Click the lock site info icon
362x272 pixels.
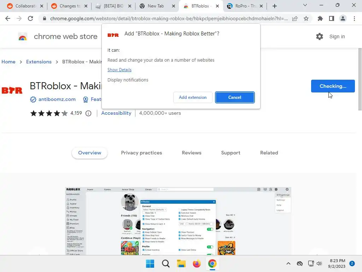click(44, 18)
